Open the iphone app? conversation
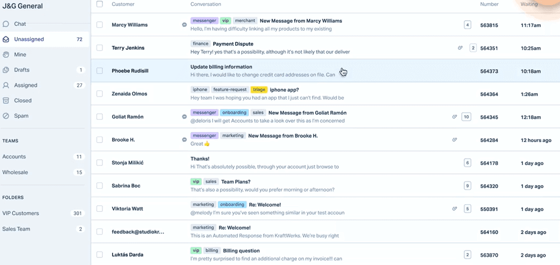560x265 pixels. click(x=284, y=90)
